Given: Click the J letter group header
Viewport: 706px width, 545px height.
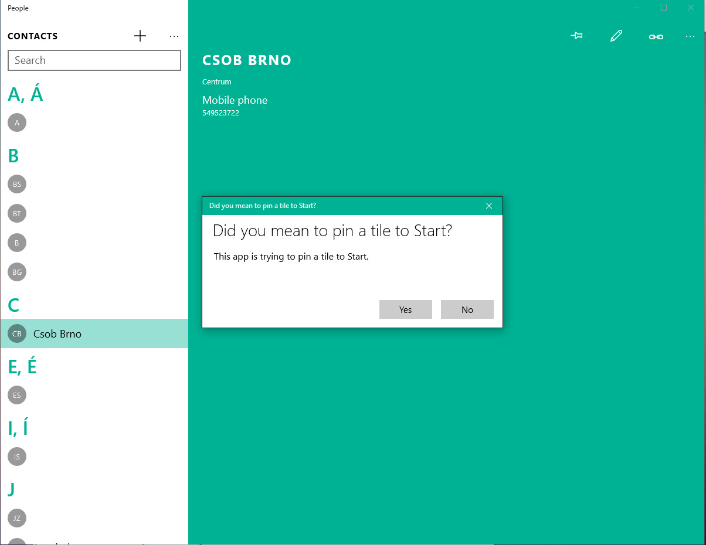Looking at the screenshot, I should tap(11, 489).
